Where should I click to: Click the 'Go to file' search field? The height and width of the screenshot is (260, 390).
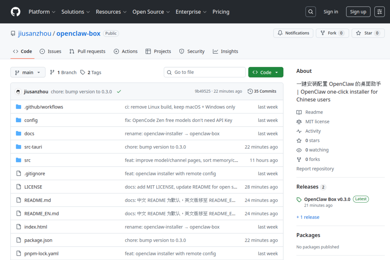(x=204, y=72)
